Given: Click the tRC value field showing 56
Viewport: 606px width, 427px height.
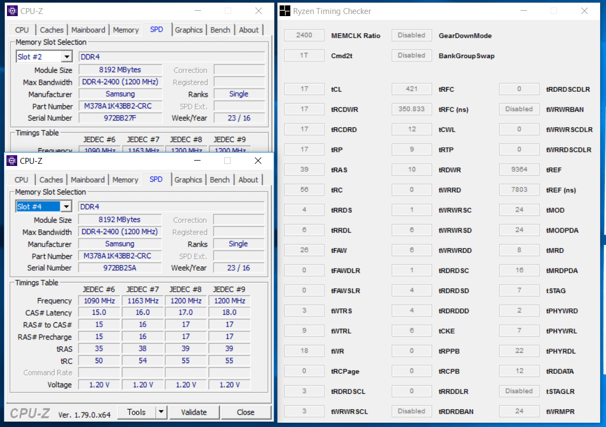Looking at the screenshot, I should point(304,190).
